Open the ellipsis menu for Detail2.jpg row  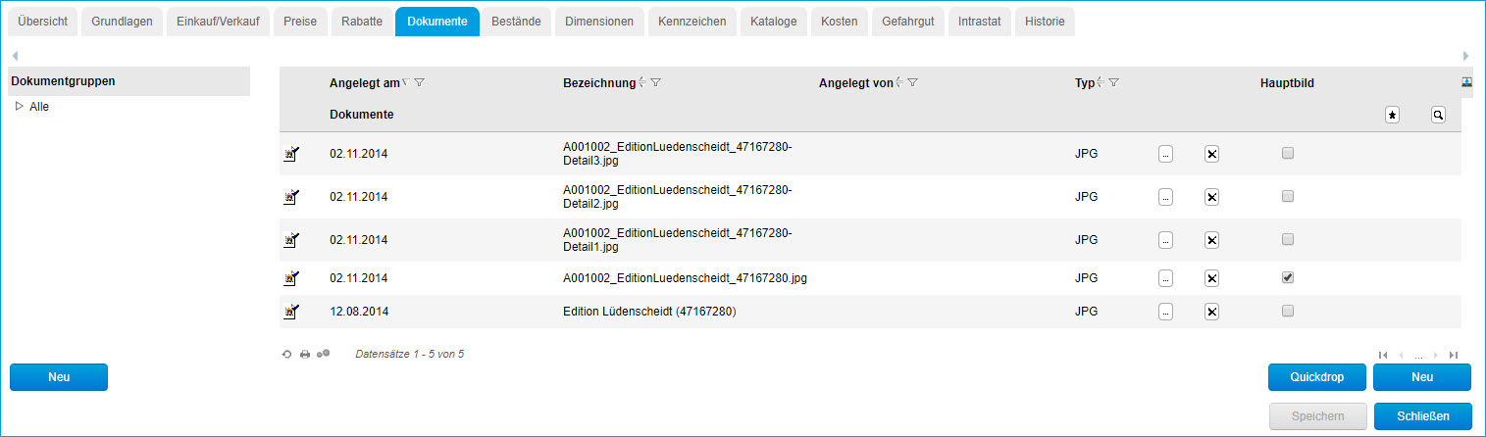(x=1165, y=197)
